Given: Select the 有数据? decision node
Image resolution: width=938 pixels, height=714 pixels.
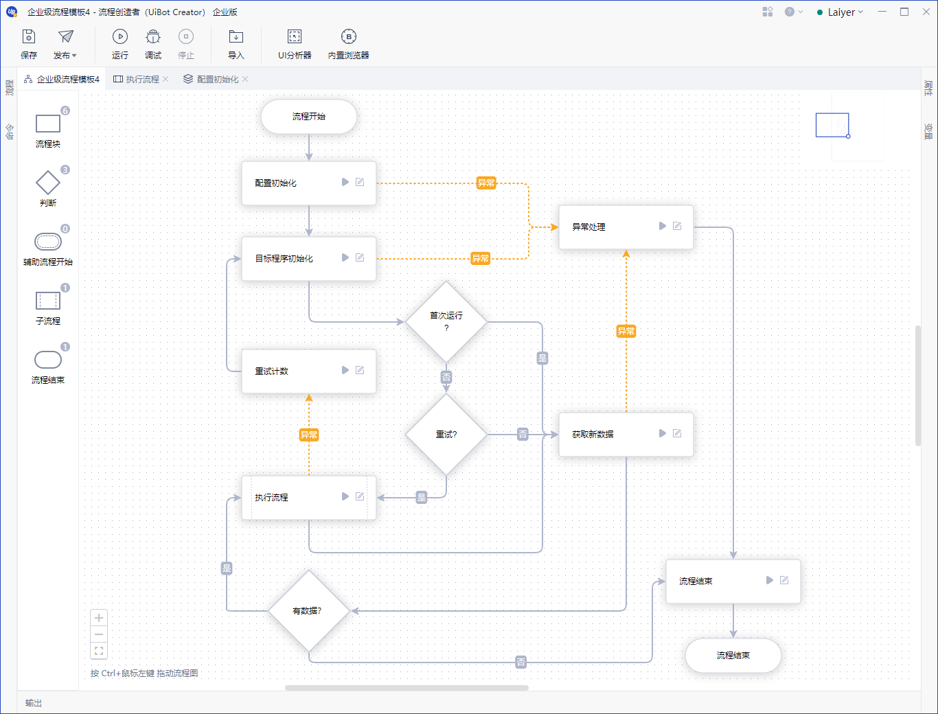Looking at the screenshot, I should click(309, 610).
